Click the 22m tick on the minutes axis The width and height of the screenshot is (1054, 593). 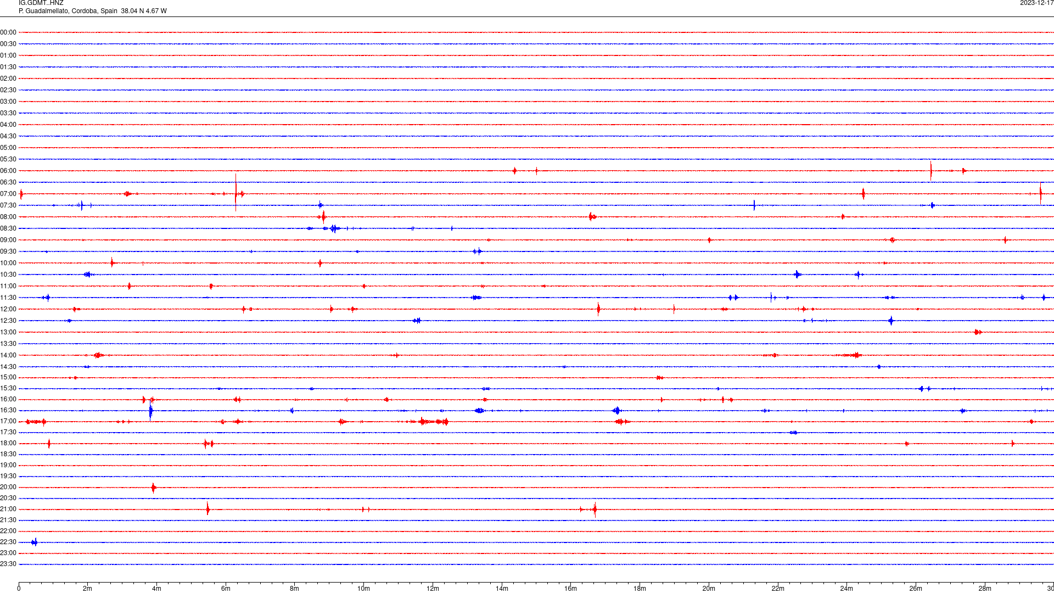pyautogui.click(x=778, y=589)
